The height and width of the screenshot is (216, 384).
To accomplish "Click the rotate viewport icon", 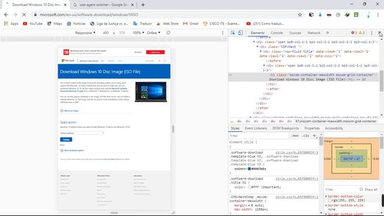I will tap(168, 33).
